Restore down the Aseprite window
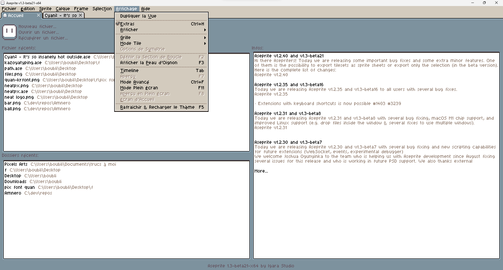Viewport: 503px width, 270px height. pyautogui.click(x=484, y=3)
